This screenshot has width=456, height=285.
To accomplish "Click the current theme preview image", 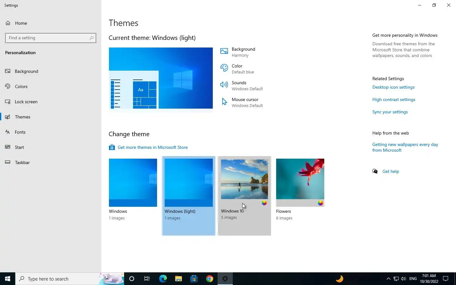I will coord(161,78).
